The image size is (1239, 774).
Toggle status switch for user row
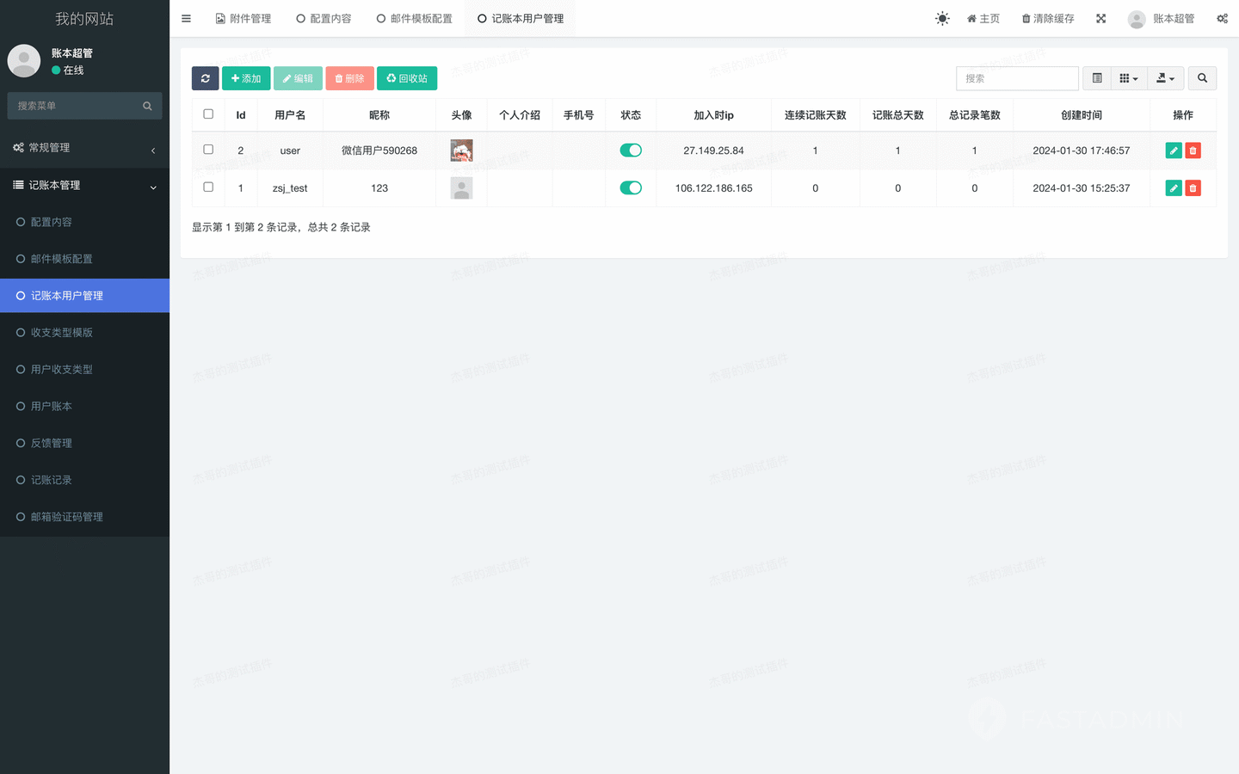coord(631,150)
